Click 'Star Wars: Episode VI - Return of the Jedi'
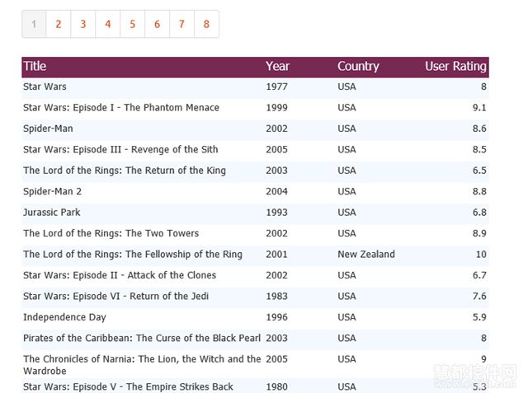 click(115, 296)
